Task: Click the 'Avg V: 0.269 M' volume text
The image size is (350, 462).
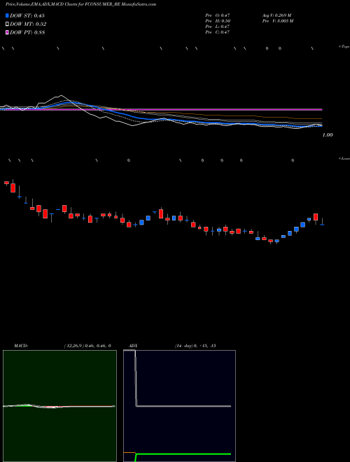Action: [276, 15]
